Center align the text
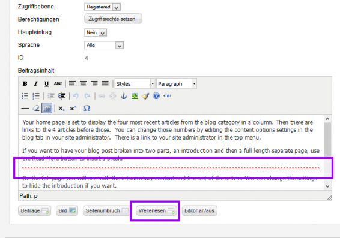 pyautogui.click(x=83, y=83)
